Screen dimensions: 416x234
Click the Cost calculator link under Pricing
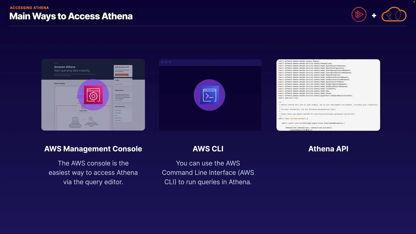pyautogui.click(x=118, y=84)
